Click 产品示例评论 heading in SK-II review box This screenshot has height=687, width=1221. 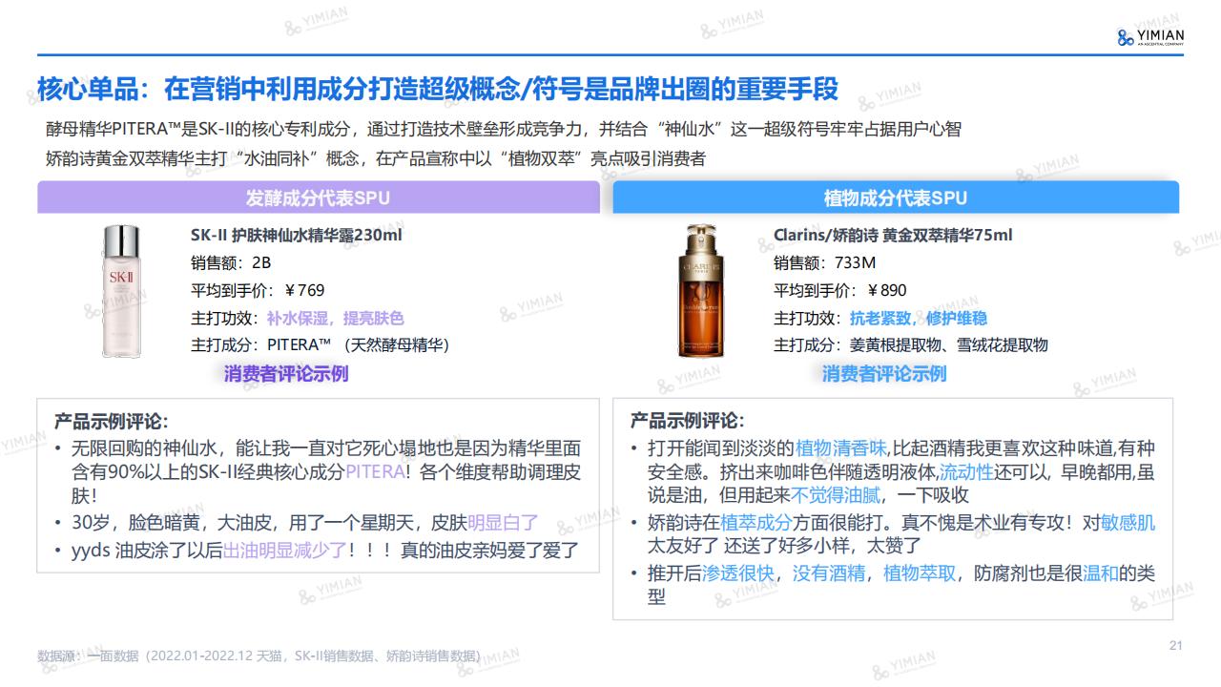[111, 421]
